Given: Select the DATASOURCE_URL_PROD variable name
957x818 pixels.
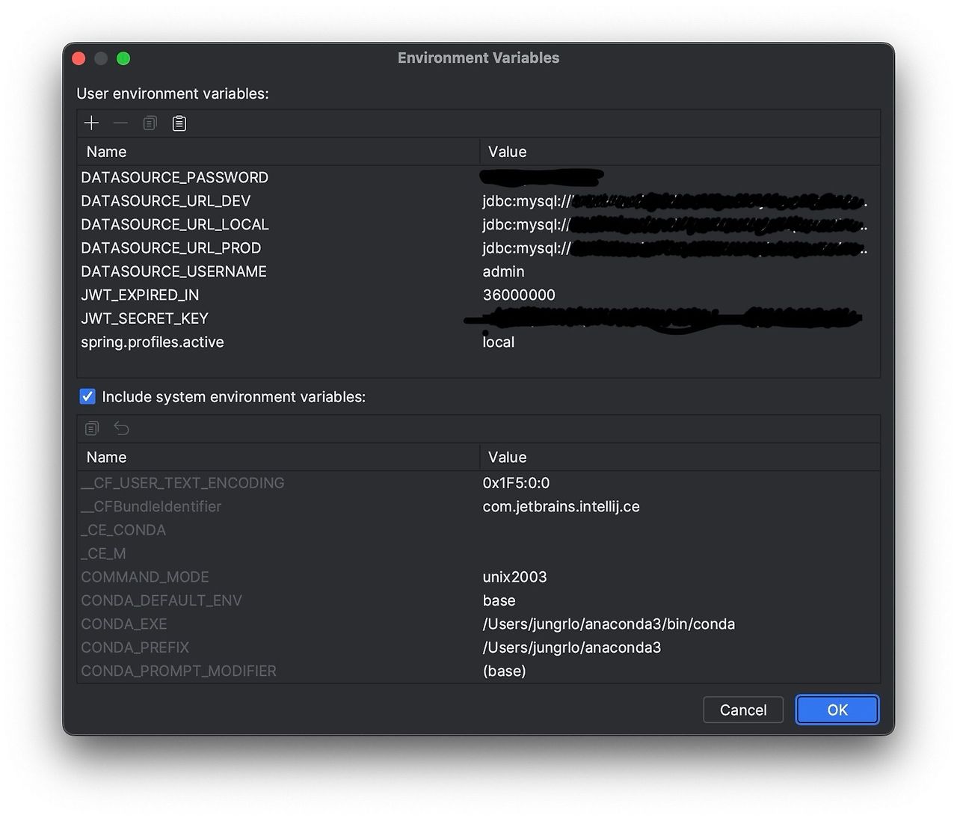Looking at the screenshot, I should 171,248.
